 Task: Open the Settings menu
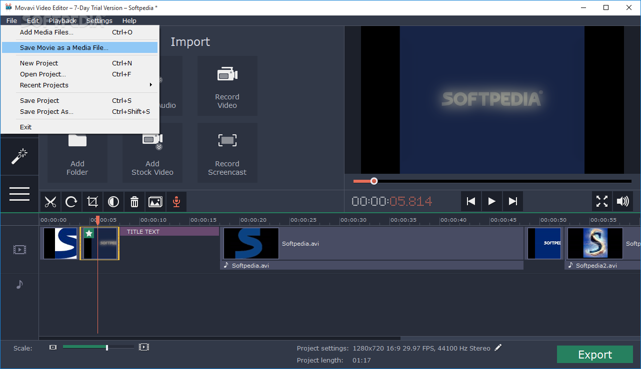99,20
